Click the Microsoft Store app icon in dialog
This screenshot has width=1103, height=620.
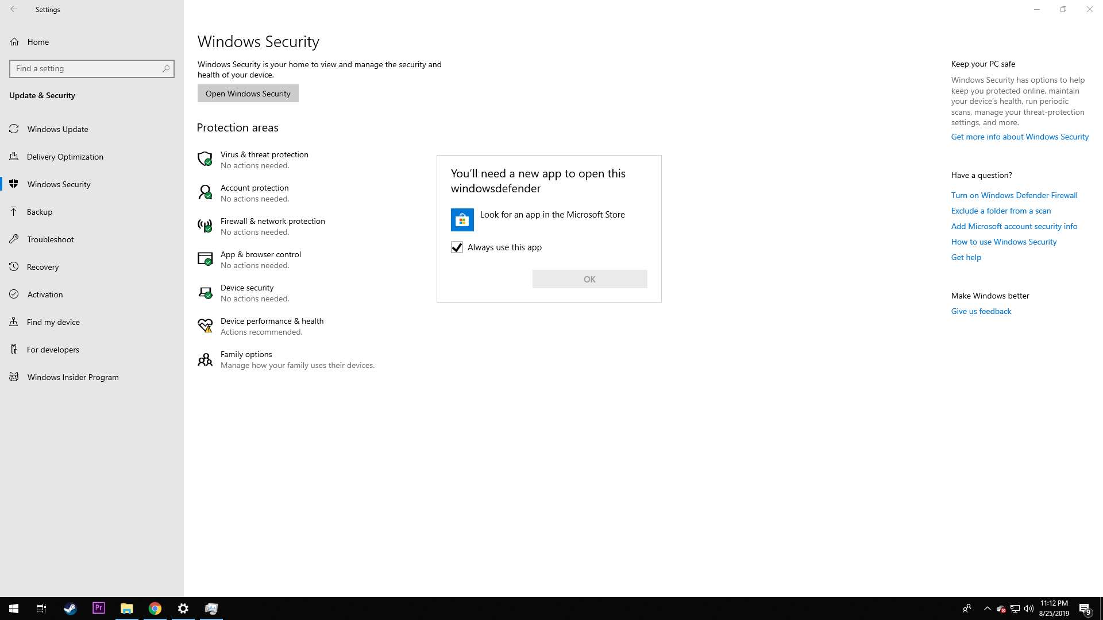461,219
